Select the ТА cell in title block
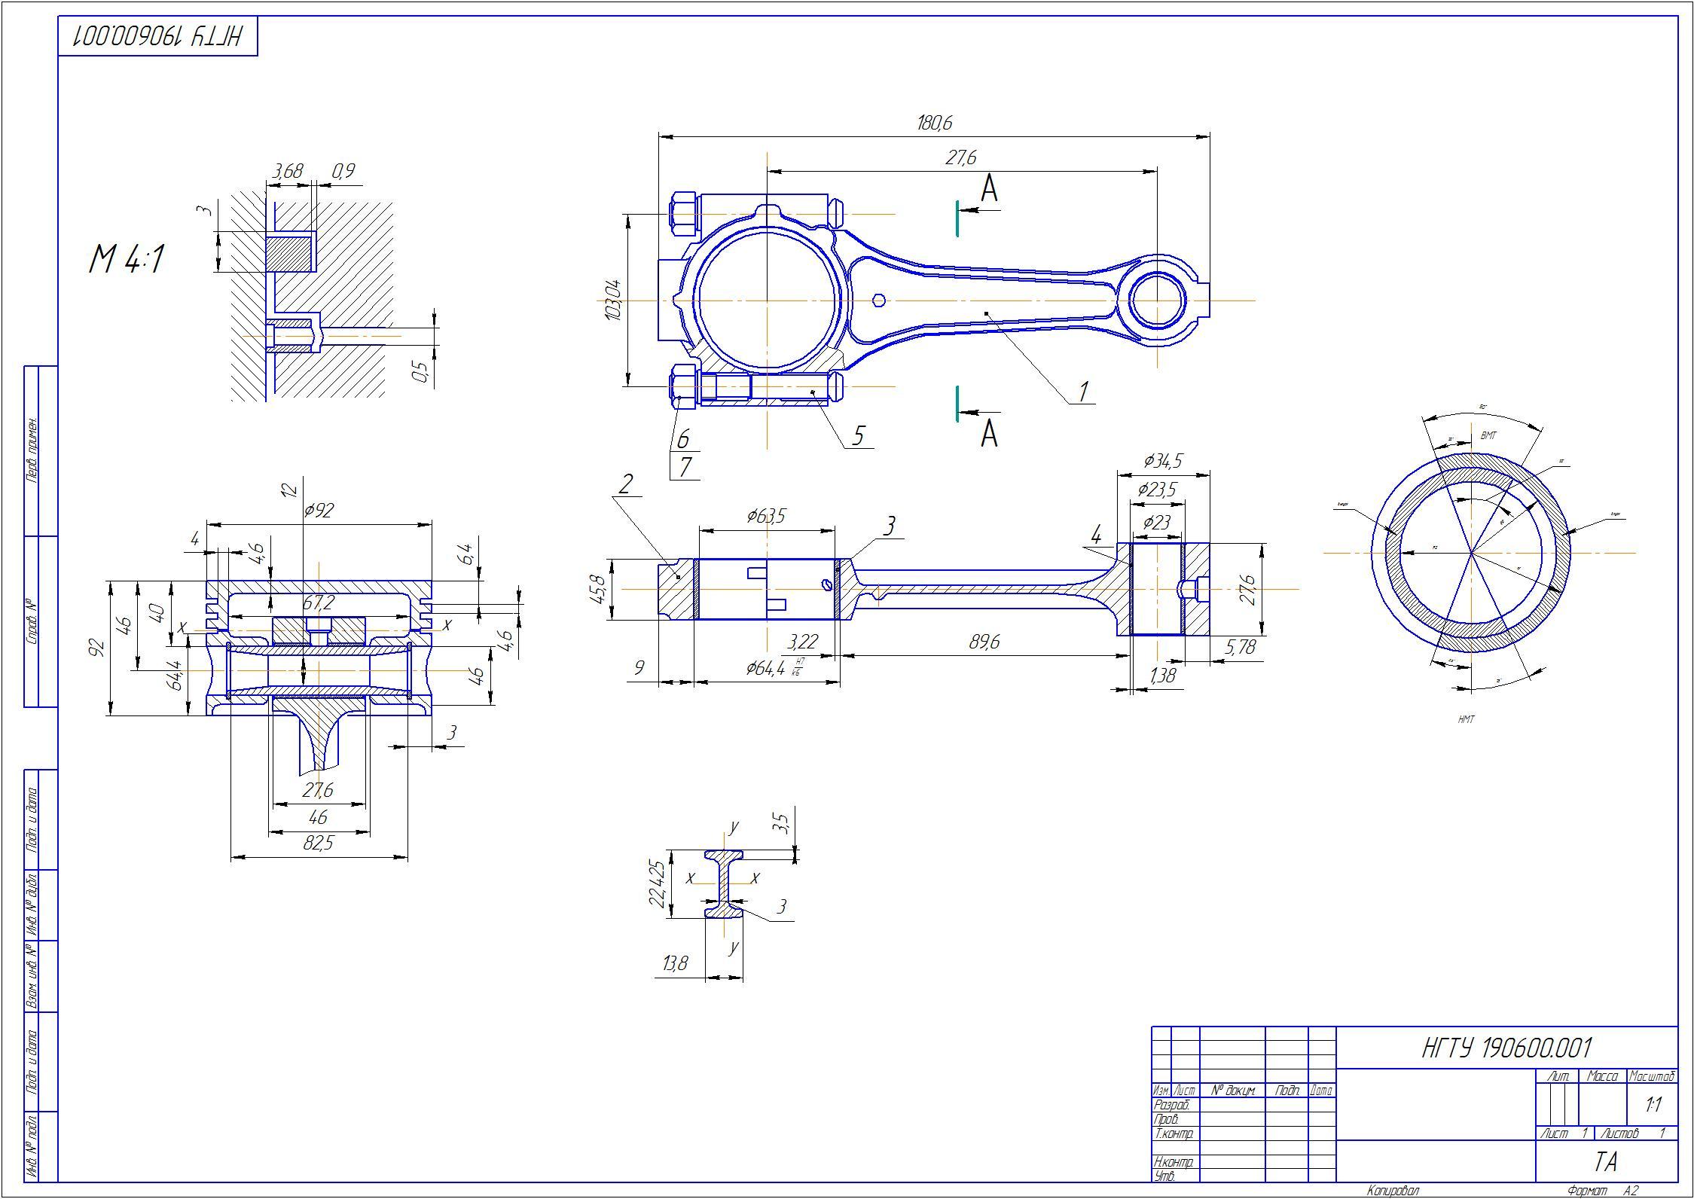The width and height of the screenshot is (1694, 1199). point(1605,1162)
